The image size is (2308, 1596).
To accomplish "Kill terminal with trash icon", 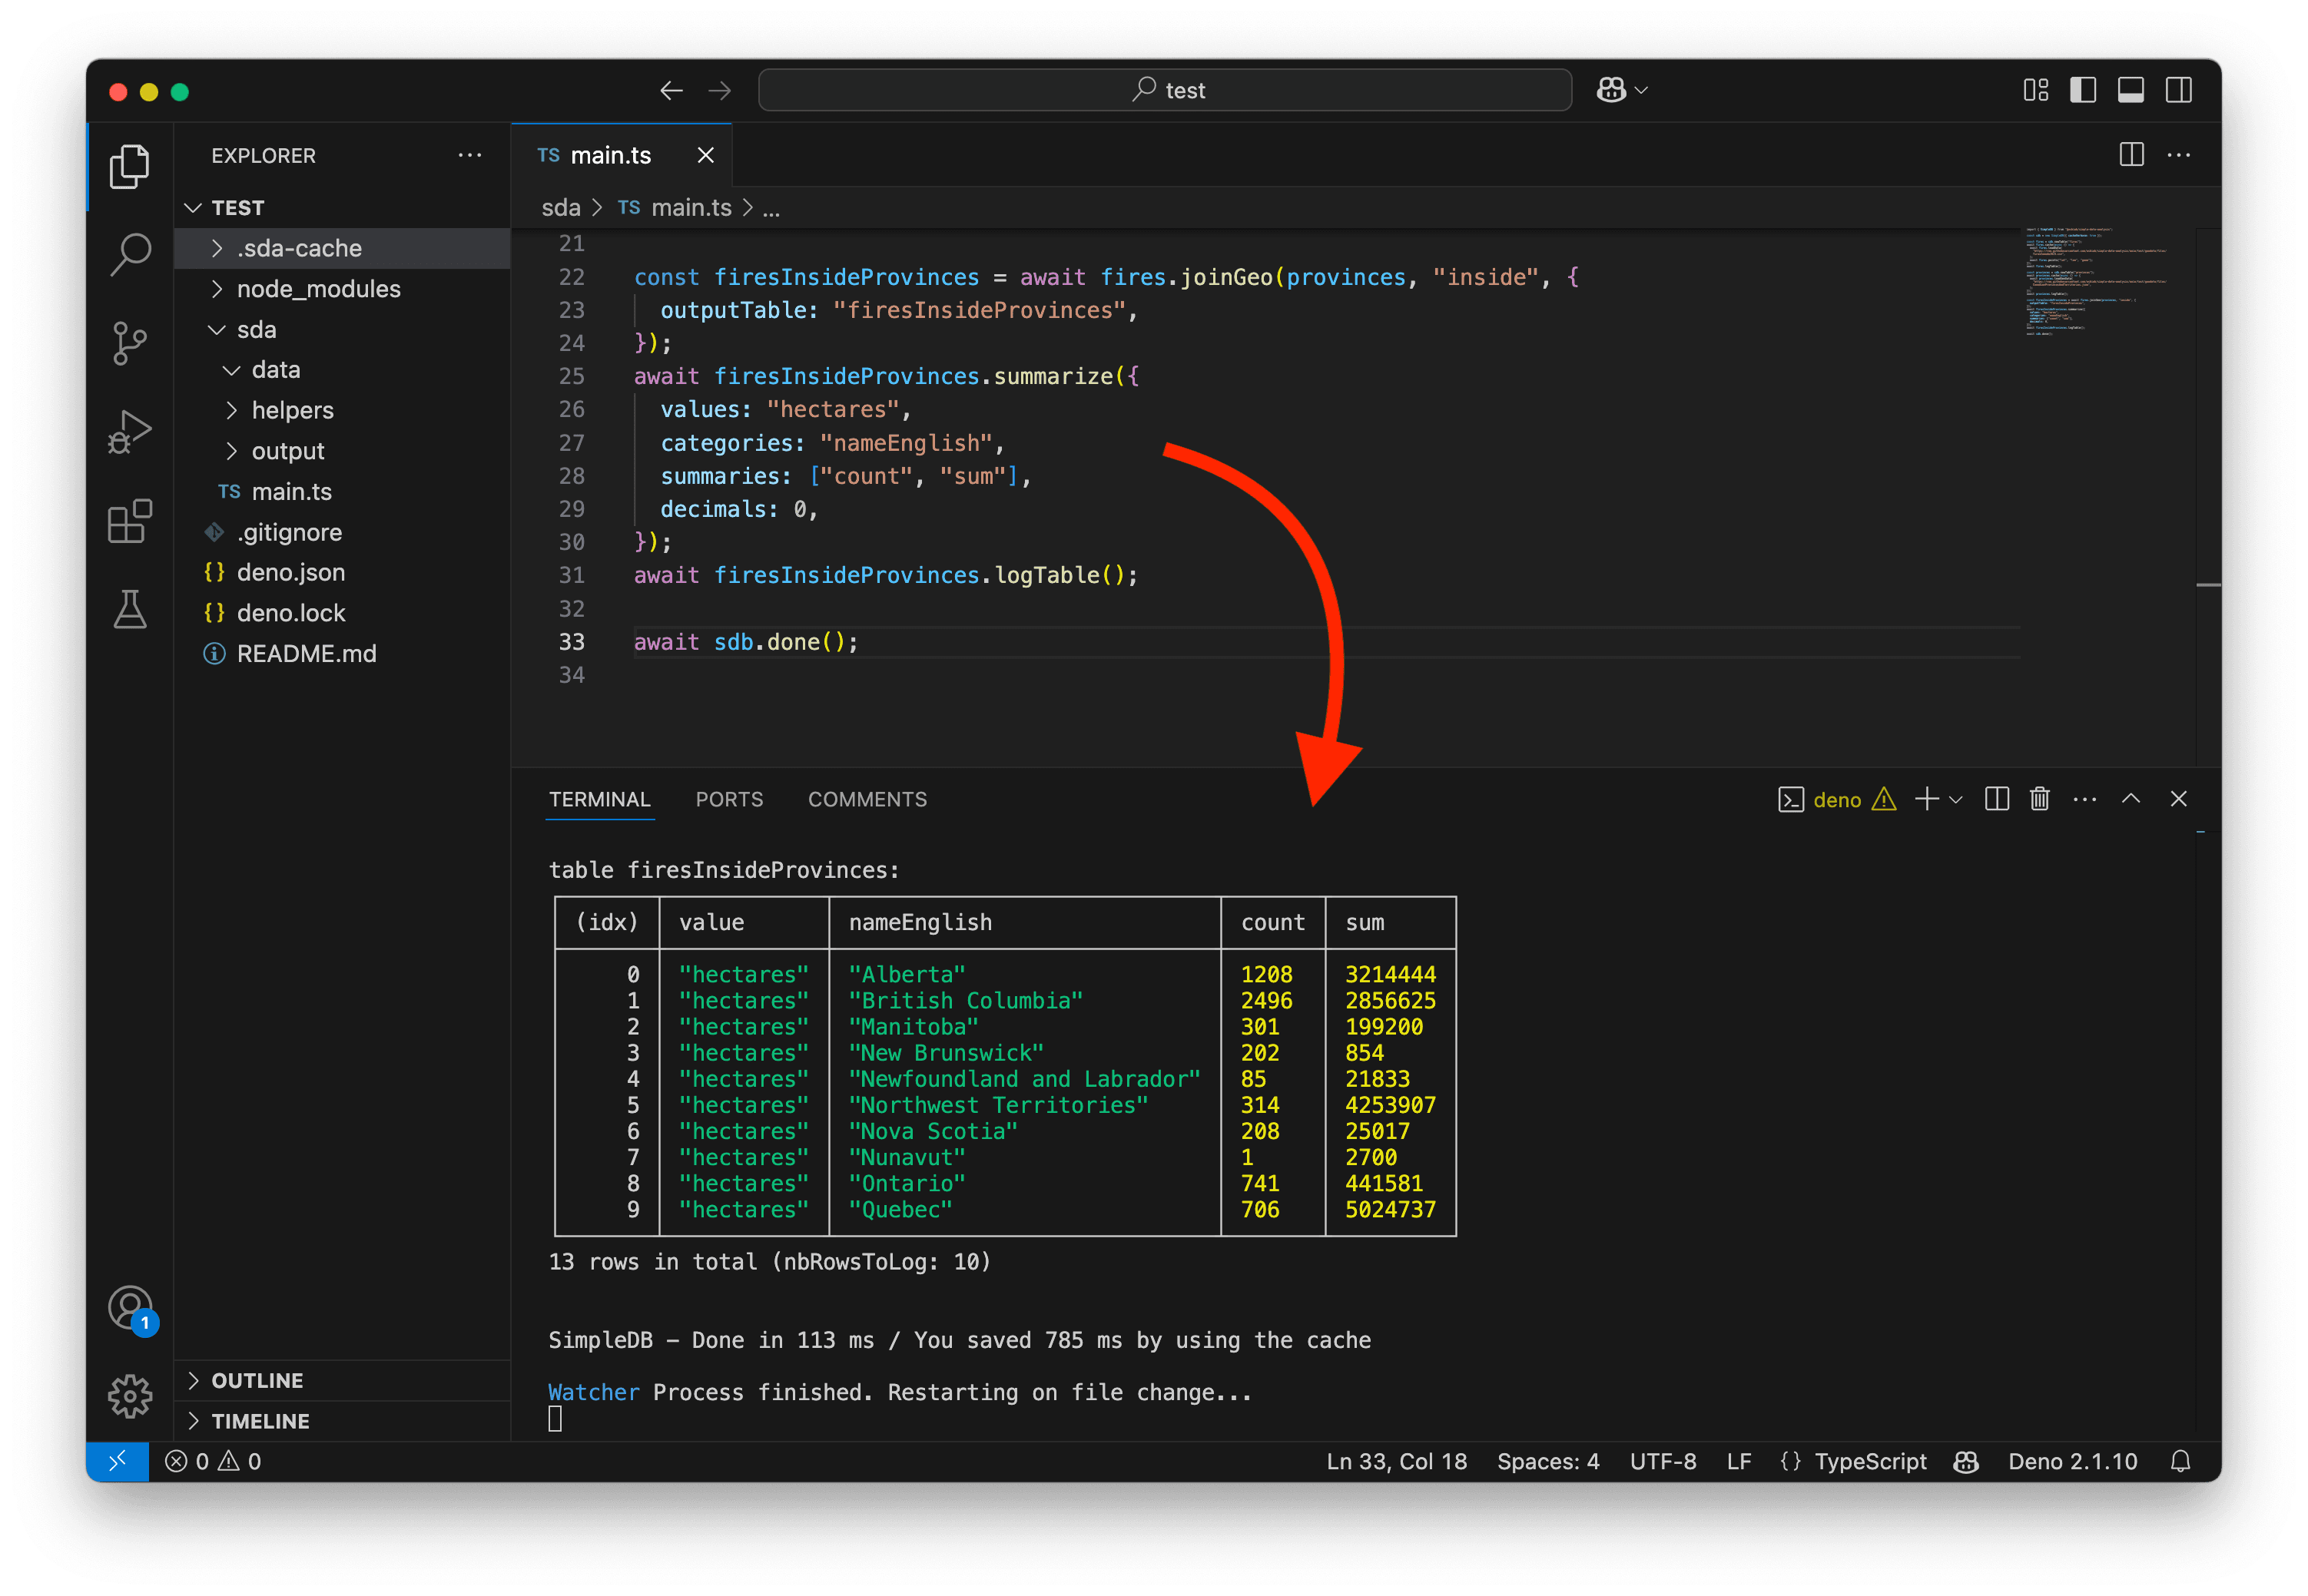I will click(2040, 799).
